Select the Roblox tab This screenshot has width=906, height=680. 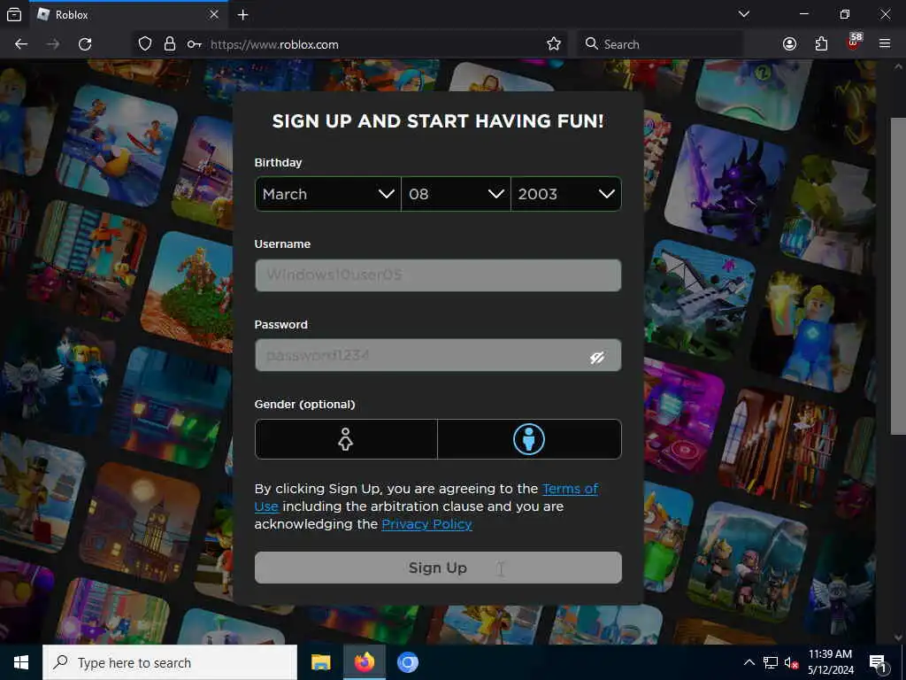[127, 14]
